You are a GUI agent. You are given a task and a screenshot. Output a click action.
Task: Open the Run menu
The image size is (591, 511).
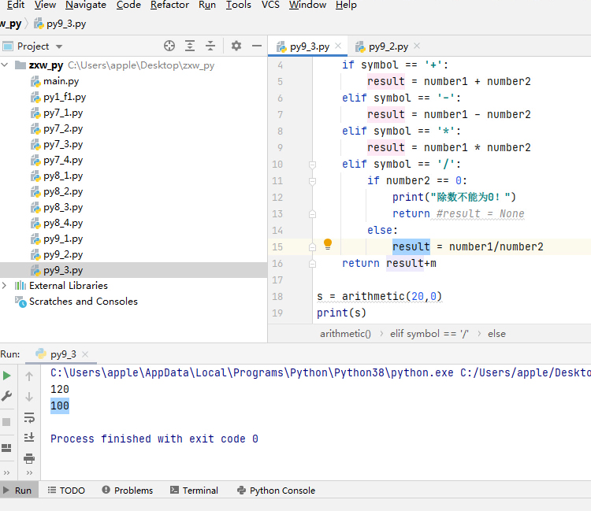[207, 5]
